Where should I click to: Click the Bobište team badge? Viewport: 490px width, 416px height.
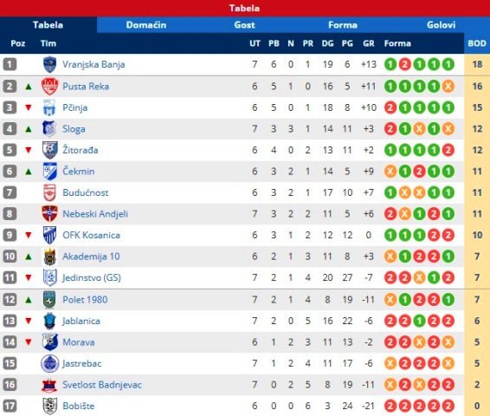click(x=49, y=406)
